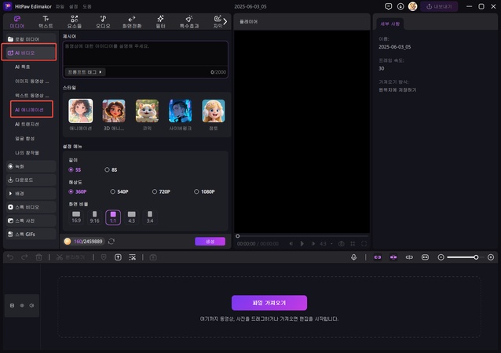Choose the Cyberpunk style thumbnail
Image resolution: width=501 pixels, height=353 pixels.
(x=180, y=111)
